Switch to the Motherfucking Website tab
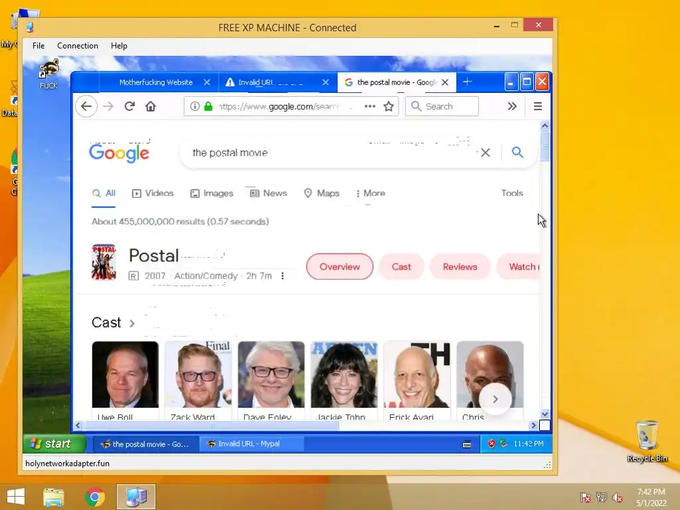 (x=155, y=82)
